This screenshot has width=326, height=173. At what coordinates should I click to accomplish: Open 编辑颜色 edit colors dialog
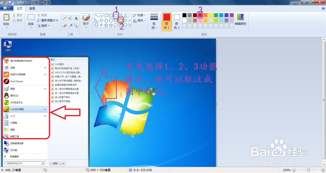point(241,19)
